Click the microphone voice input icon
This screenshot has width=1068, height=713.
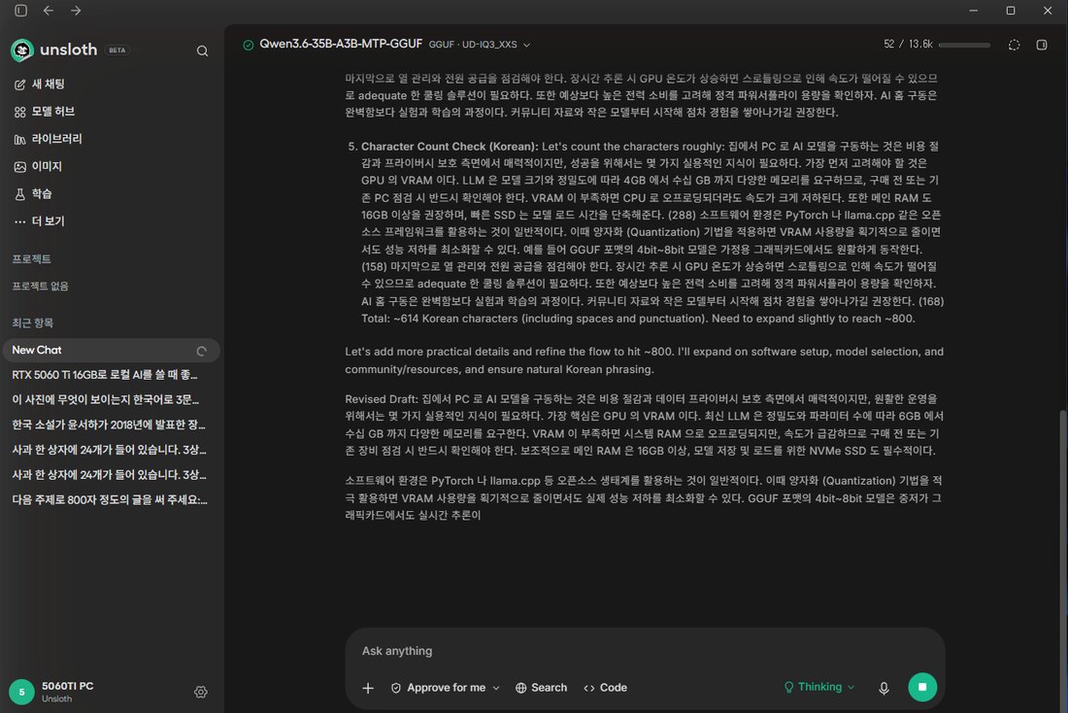884,688
